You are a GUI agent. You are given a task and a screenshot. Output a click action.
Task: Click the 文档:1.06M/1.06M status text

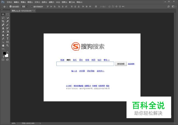(x=28, y=123)
